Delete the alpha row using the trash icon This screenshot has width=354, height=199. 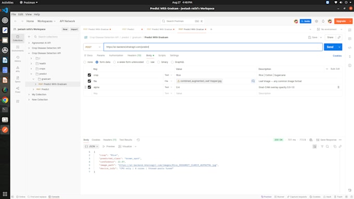pos(338,87)
